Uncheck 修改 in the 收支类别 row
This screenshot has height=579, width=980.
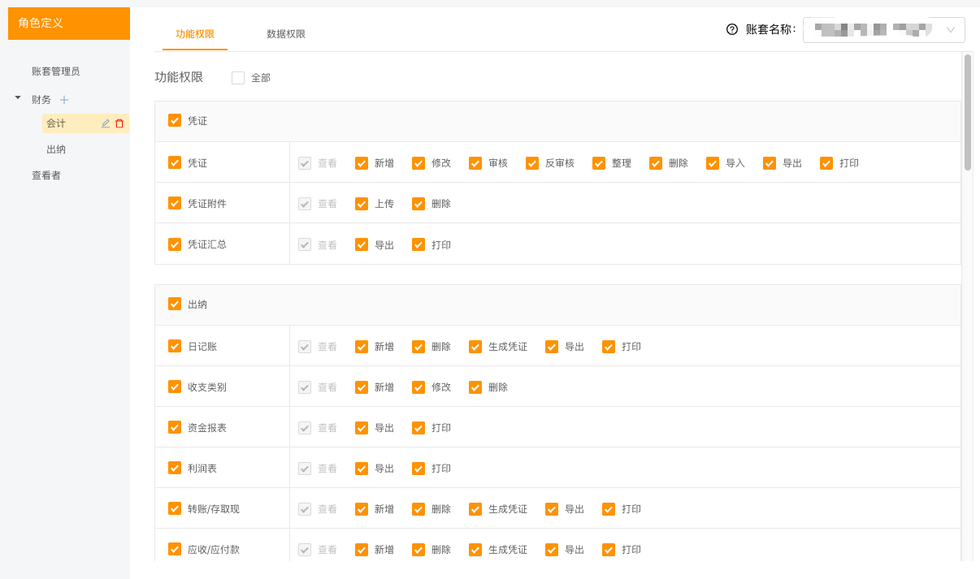click(418, 387)
